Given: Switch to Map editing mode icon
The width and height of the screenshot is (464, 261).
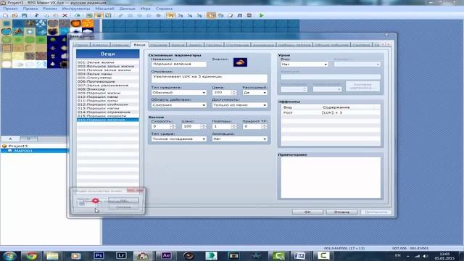Looking at the screenshot, I should coord(89,15).
